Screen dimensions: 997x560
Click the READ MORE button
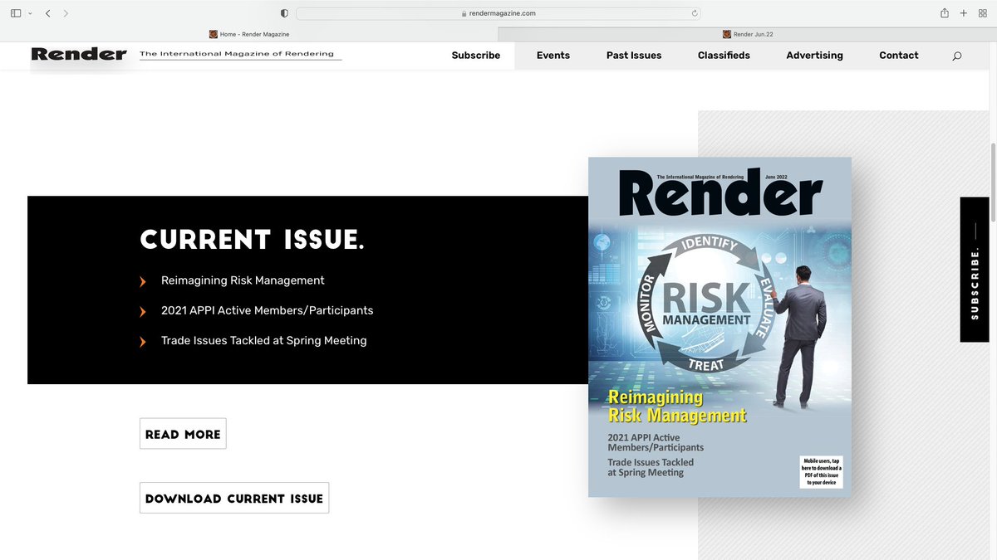pos(183,433)
